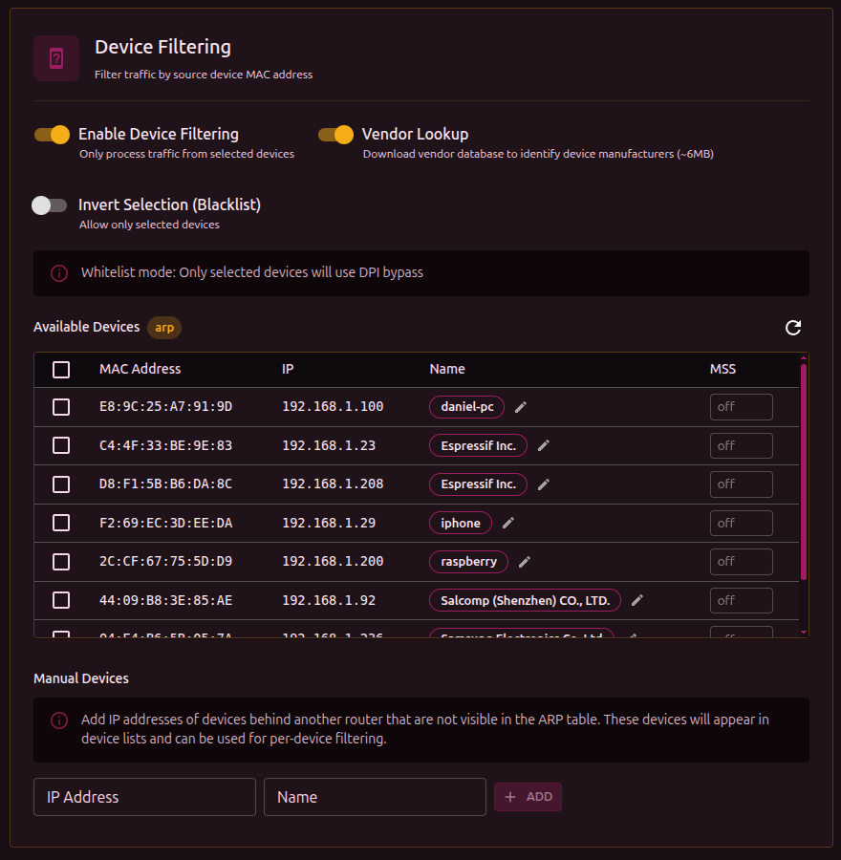The image size is (841, 860).
Task: Edit name of Espressif device at 192.168.1.208
Action: (x=544, y=484)
